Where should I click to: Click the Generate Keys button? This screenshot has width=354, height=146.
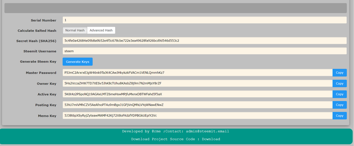pyautogui.click(x=78, y=62)
